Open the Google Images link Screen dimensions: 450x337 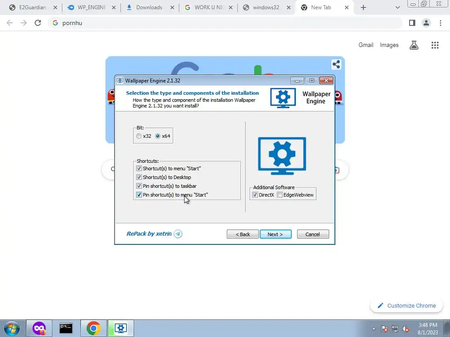[389, 45]
